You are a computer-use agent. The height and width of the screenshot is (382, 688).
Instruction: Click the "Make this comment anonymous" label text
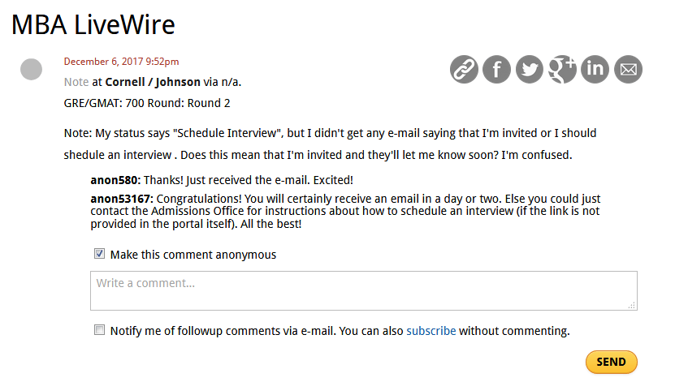193,255
